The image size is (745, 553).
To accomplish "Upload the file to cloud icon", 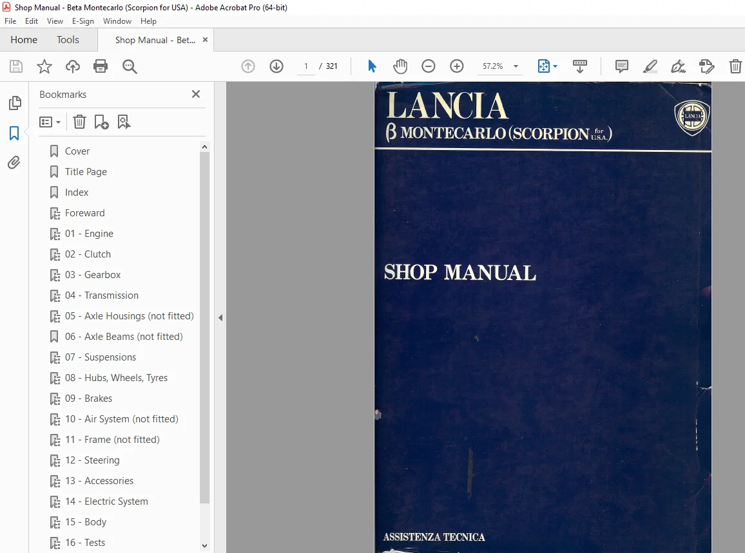I will click(x=73, y=66).
